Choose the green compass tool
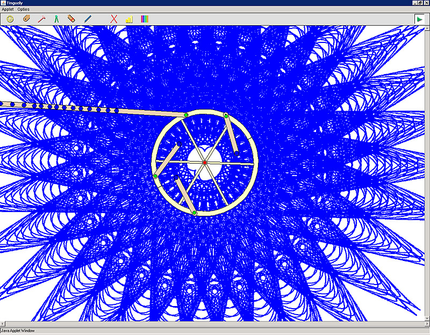This screenshot has width=430, height=335. (x=56, y=19)
